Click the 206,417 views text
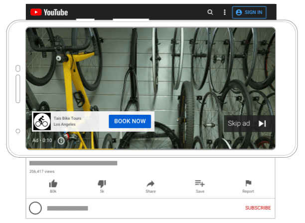305x223 pixels. click(42, 172)
